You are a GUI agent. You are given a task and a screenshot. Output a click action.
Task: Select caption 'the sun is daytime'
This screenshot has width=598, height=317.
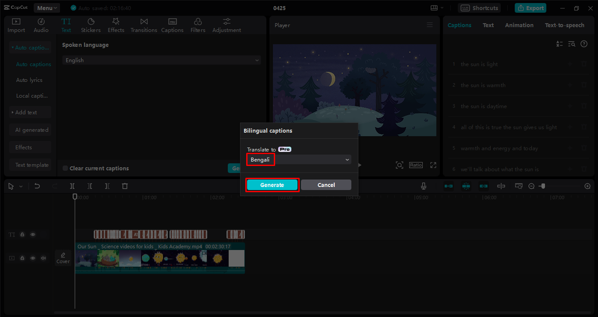[484, 106]
